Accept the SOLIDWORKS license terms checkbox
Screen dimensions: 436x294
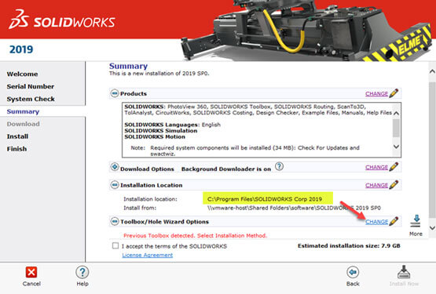(x=115, y=245)
